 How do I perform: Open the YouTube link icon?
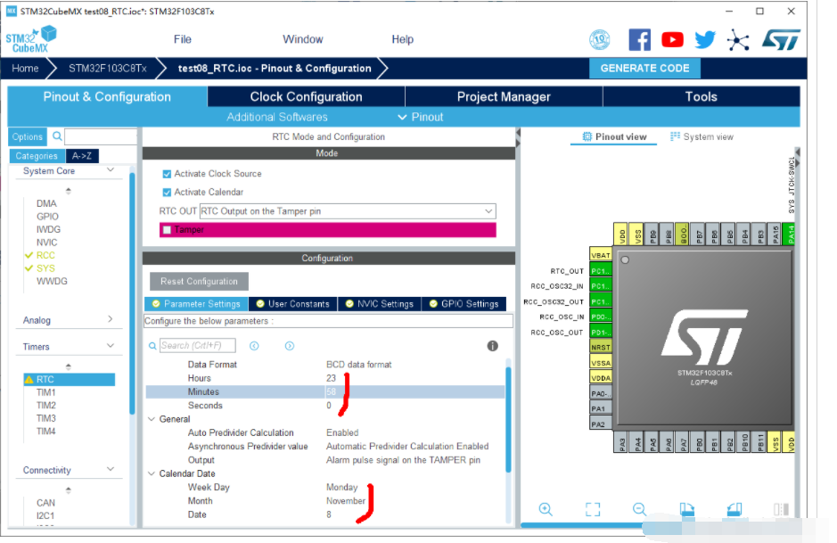tap(673, 39)
